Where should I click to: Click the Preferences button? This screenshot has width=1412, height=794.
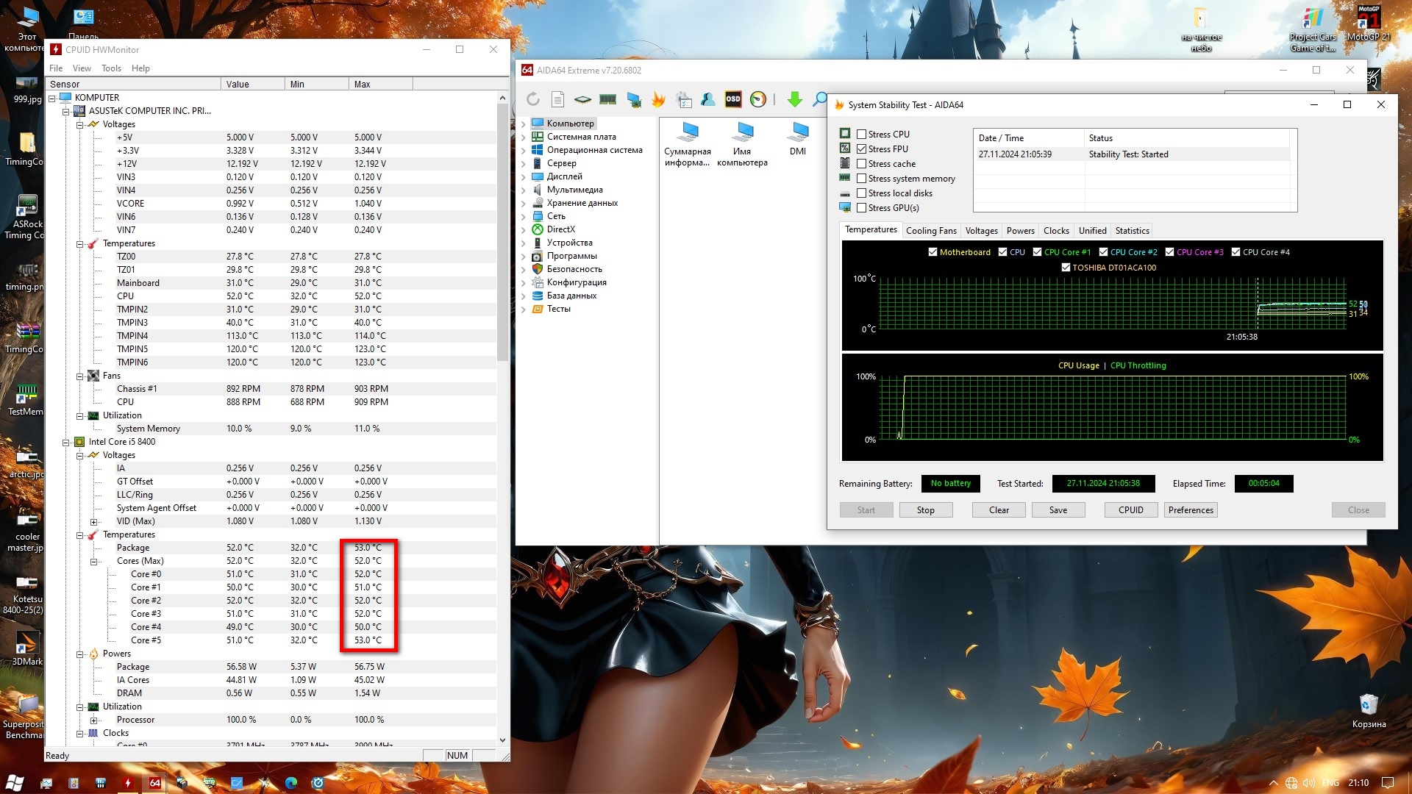click(x=1190, y=510)
